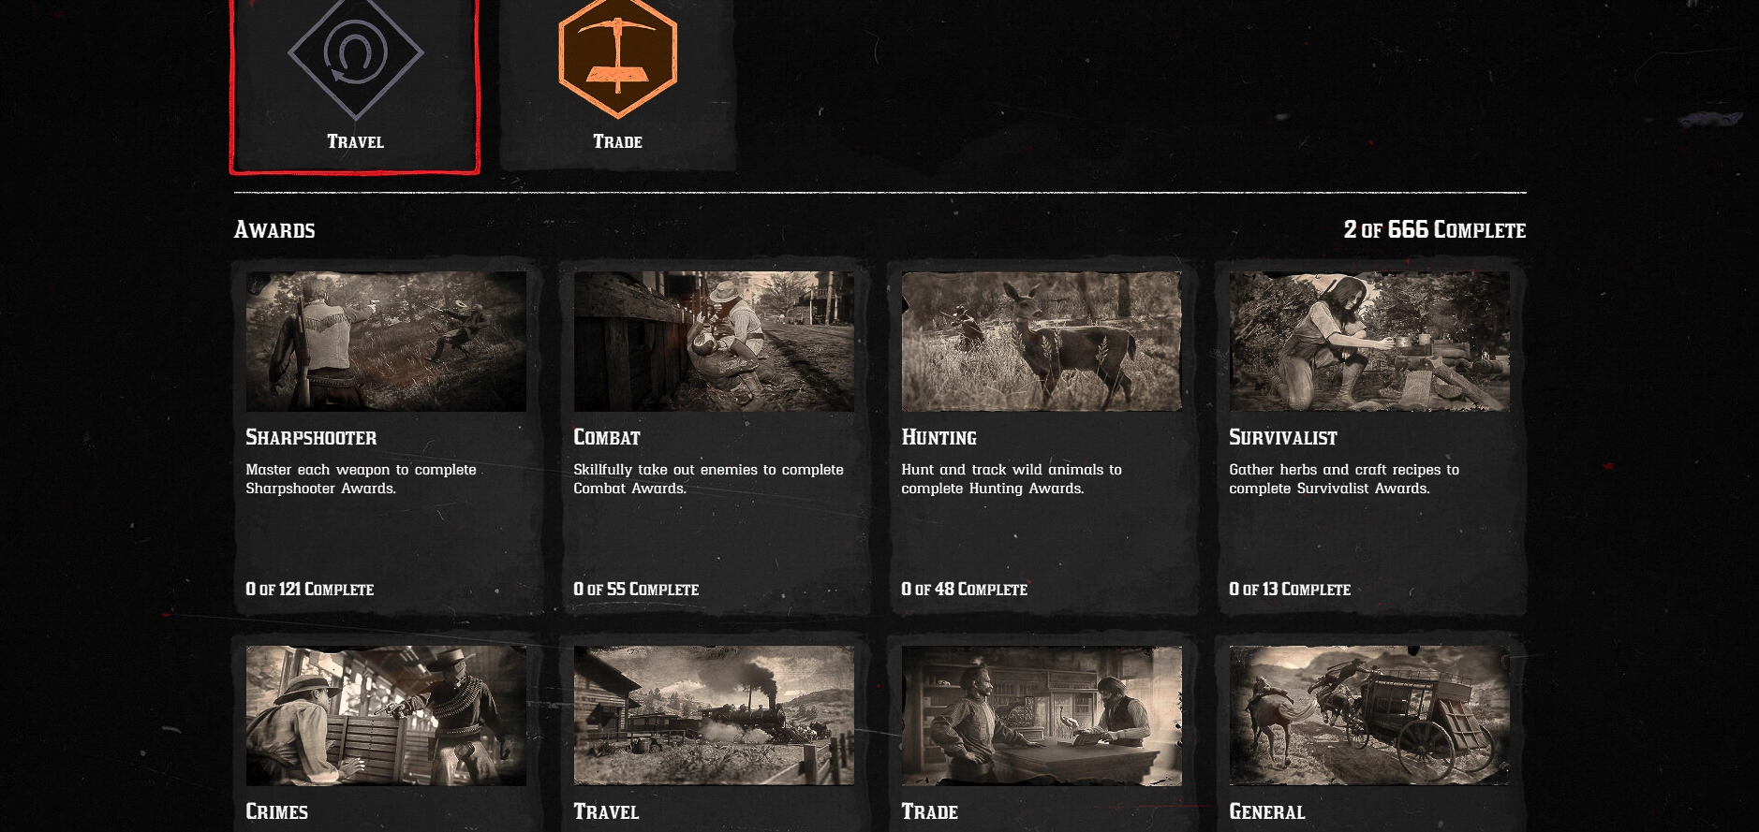Viewport: 1759px width, 832px height.
Task: Click the Combat card title
Action: click(607, 437)
